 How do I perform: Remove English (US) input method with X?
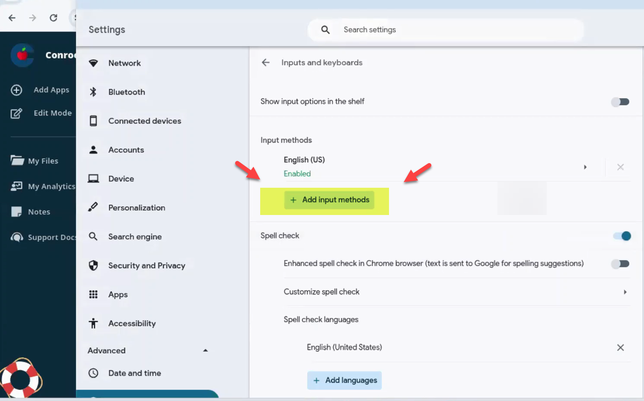(x=620, y=167)
